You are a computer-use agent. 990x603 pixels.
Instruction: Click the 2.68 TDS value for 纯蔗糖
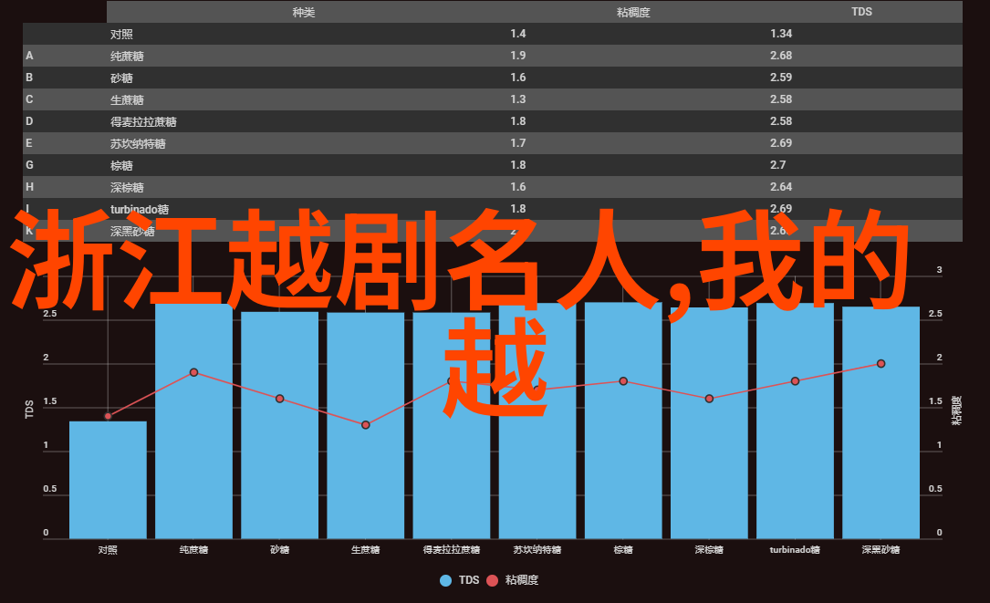781,56
